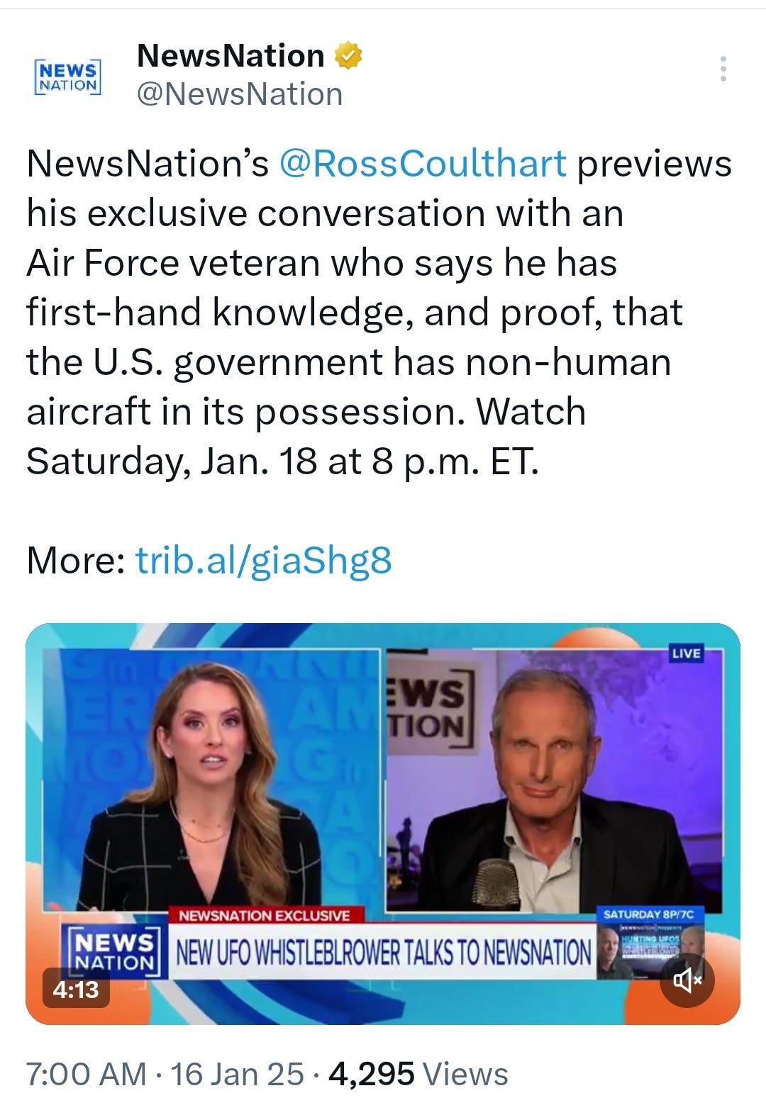This screenshot has width=766, height=1115.
Task: Open the trib.al/giaShg8 link
Action: point(263,561)
